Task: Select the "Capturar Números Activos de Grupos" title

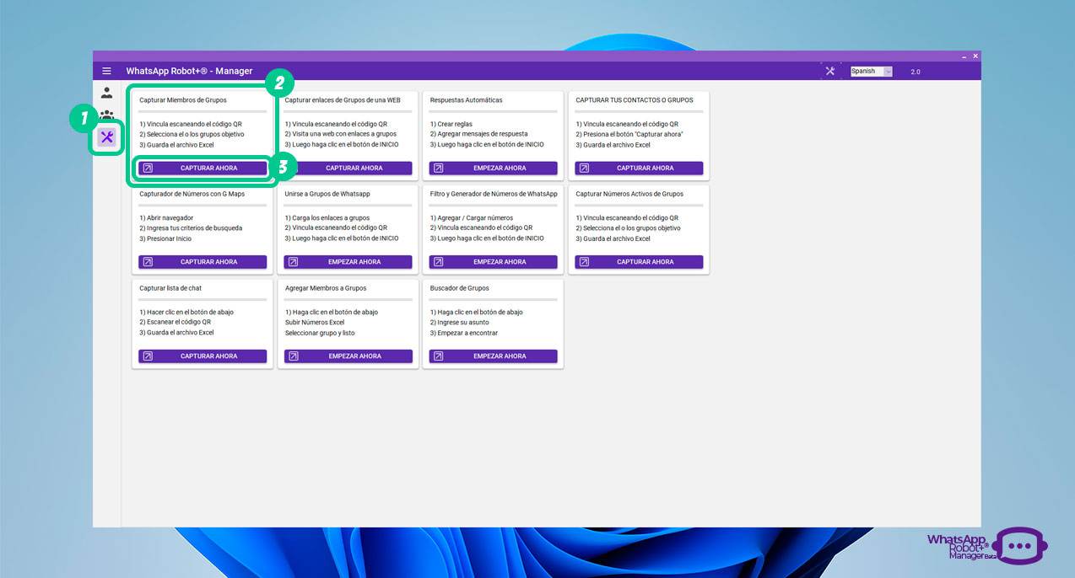Action: [629, 194]
